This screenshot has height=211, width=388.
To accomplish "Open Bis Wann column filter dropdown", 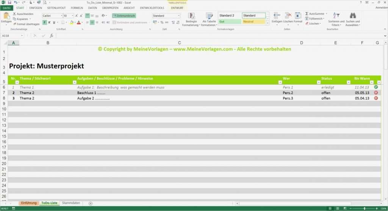I will (x=372, y=82).
